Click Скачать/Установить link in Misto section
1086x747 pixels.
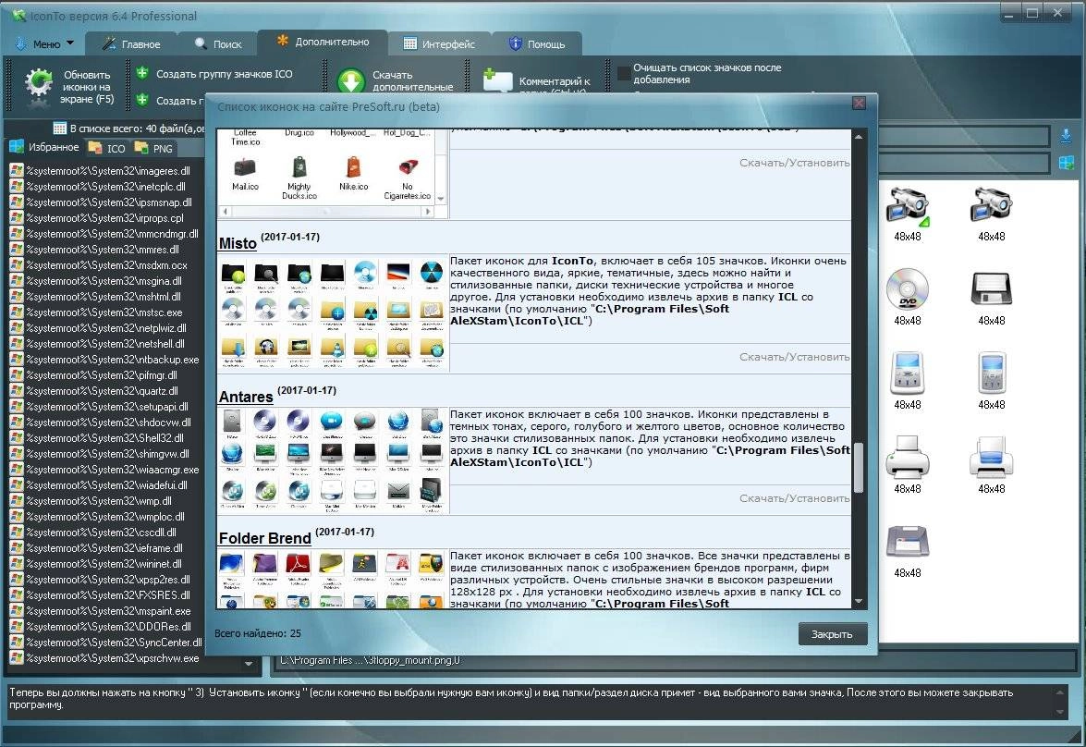click(795, 357)
